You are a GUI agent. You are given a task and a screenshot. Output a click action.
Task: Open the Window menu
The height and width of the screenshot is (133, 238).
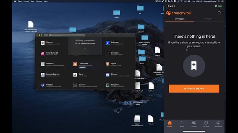point(39,1)
